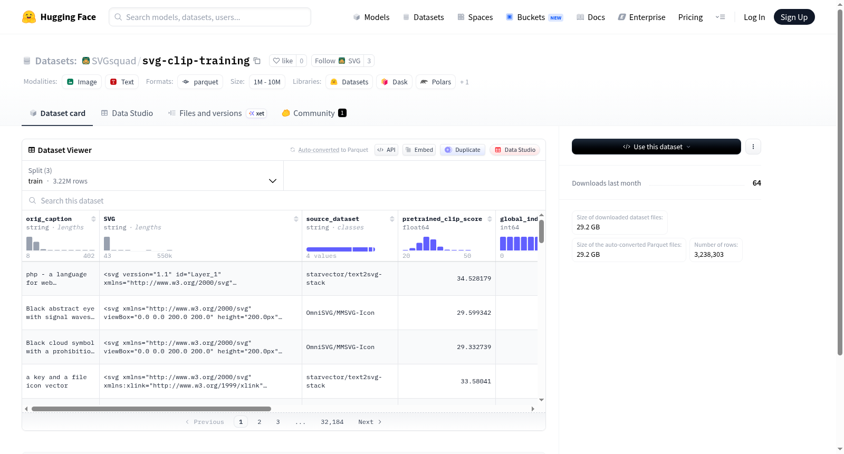Click the like heart button
844x454 pixels.
tap(283, 61)
